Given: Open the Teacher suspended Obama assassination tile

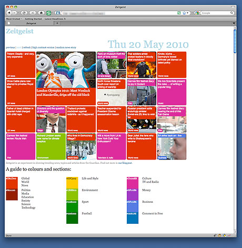Looking at the screenshot, I should pyautogui.click(x=112, y=120).
